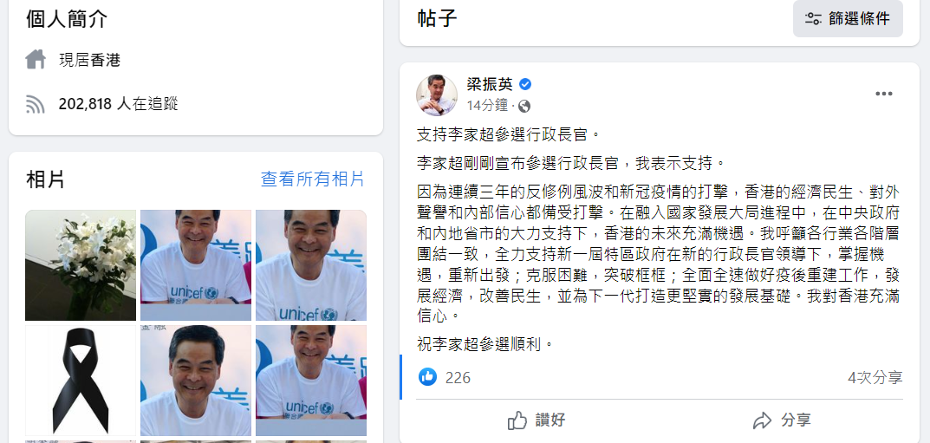This screenshot has height=443, width=930.
Task: Like the post with the 讚好 thumbs-up
Action: point(537,421)
